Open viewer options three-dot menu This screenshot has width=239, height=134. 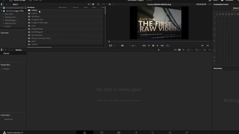pyautogui.click(x=210, y=4)
